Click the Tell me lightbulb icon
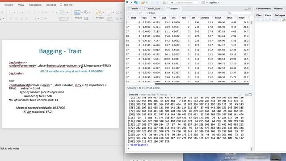The image size is (286, 161). (61, 5)
